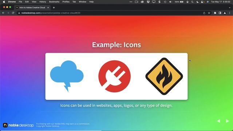This screenshot has height=131, width=233.
Task: Click the Noble Desktop logo
Action: pos(18,125)
